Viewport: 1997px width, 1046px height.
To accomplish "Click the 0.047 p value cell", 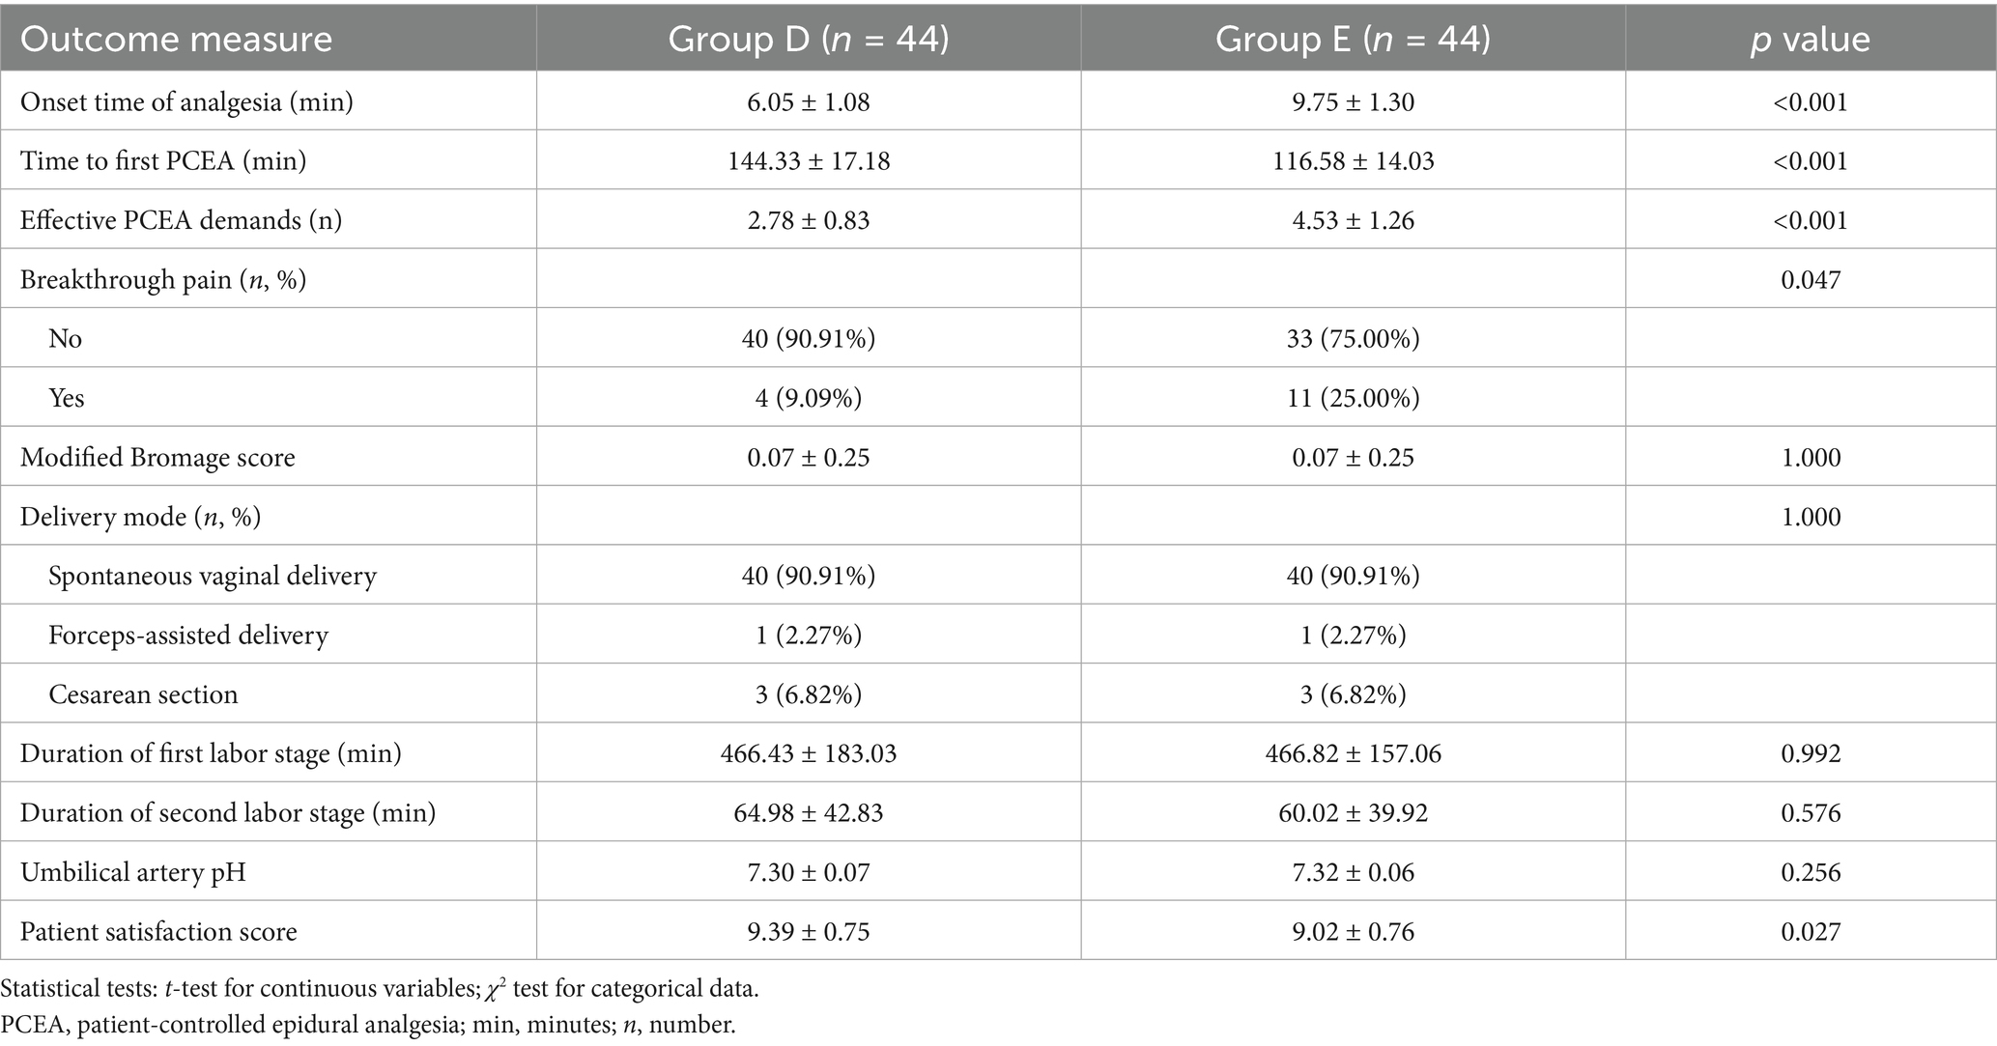I will pos(1811,280).
